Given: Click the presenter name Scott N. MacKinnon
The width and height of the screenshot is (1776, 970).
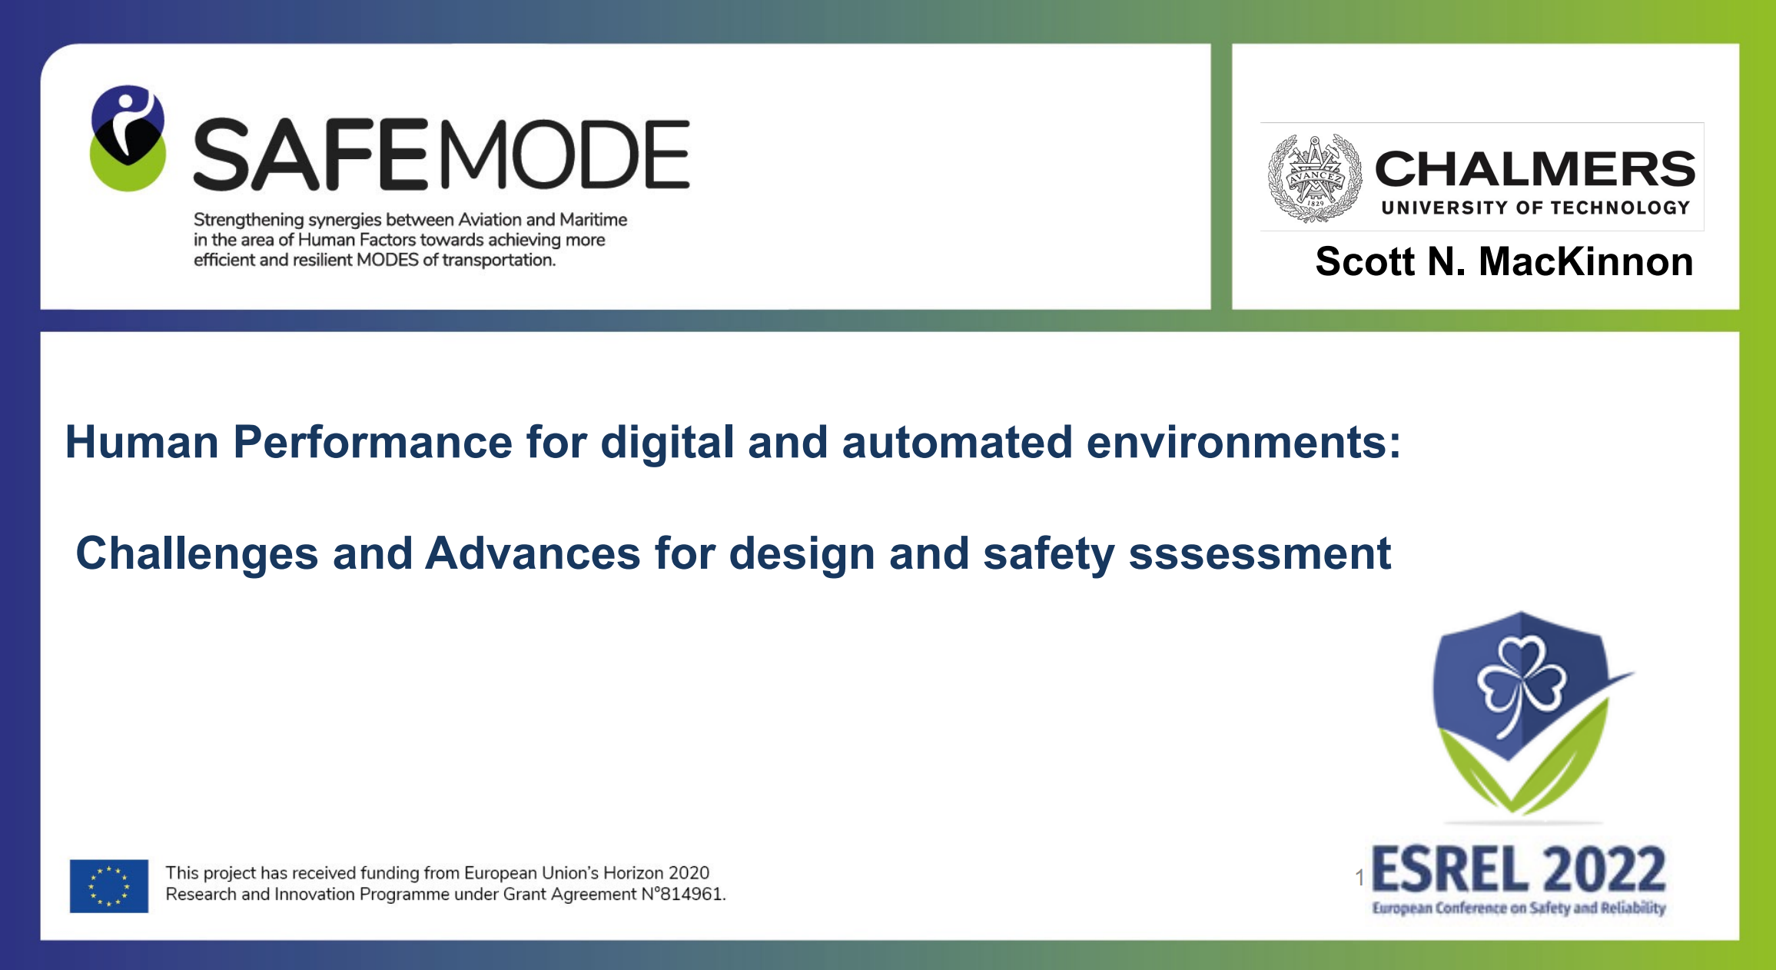Looking at the screenshot, I should [x=1504, y=261].
